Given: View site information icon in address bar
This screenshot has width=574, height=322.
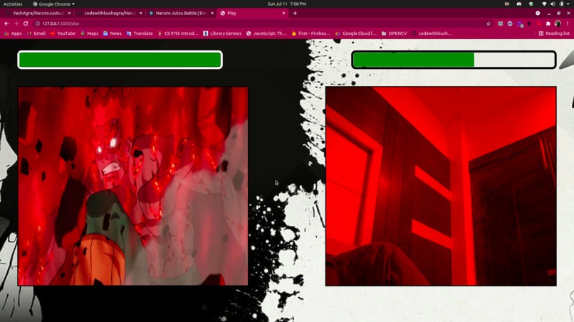Looking at the screenshot, I should [x=37, y=23].
